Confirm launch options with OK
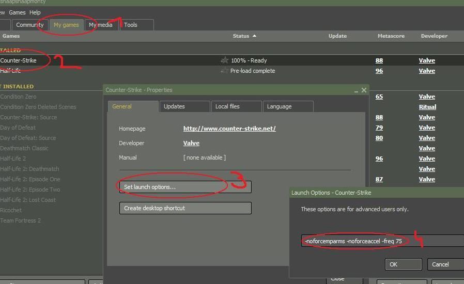The image size is (464, 284). [x=404, y=264]
